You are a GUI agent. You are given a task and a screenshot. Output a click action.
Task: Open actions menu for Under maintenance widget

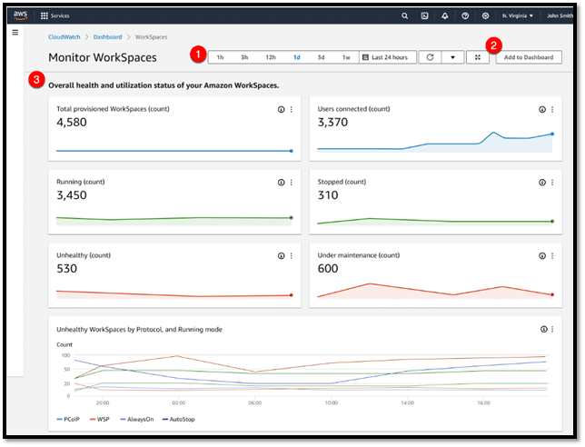[552, 255]
